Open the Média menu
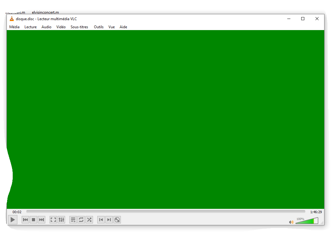This screenshot has width=335, height=238. [14, 27]
